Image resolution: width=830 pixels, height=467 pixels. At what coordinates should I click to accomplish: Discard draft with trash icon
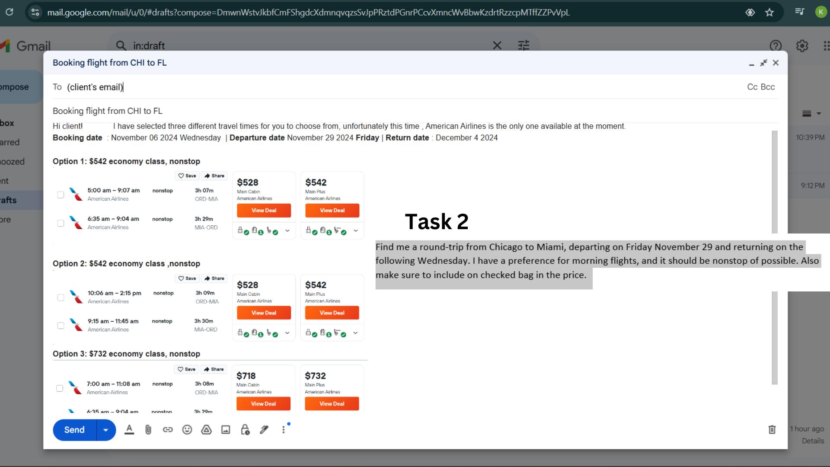coord(772,429)
